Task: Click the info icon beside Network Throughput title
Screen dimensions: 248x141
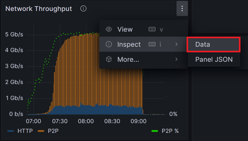Action: tap(83, 9)
